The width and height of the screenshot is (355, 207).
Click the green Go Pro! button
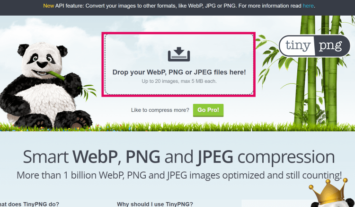pyautogui.click(x=208, y=110)
